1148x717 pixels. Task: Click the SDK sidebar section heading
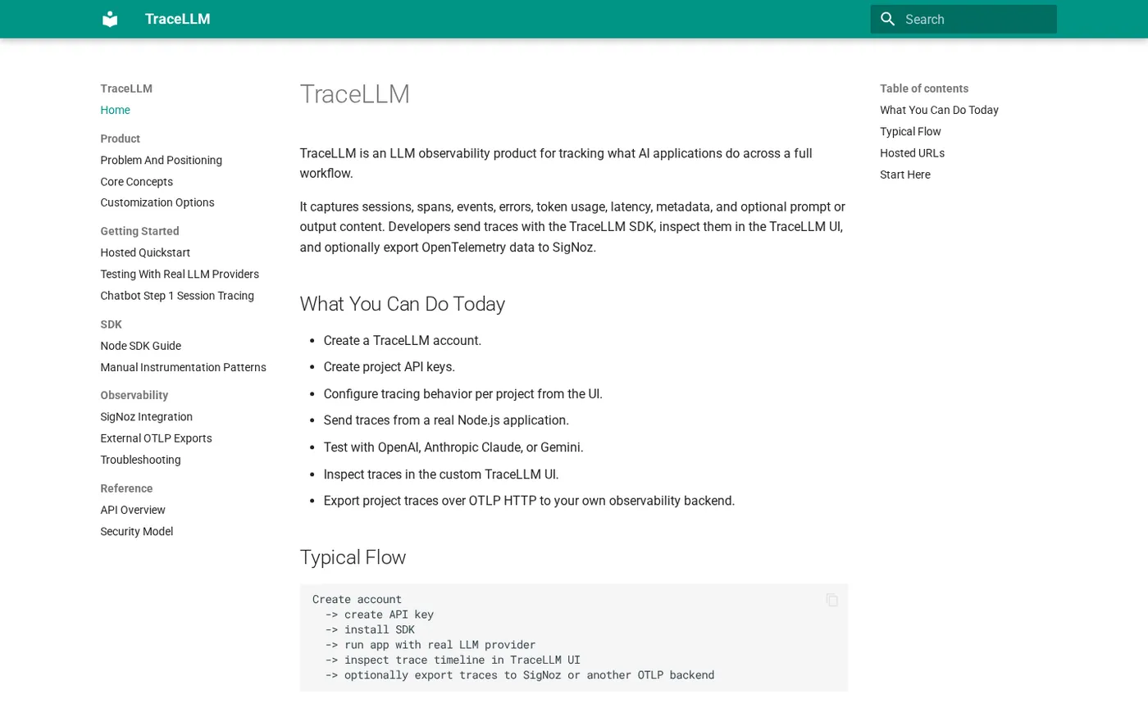(x=111, y=324)
